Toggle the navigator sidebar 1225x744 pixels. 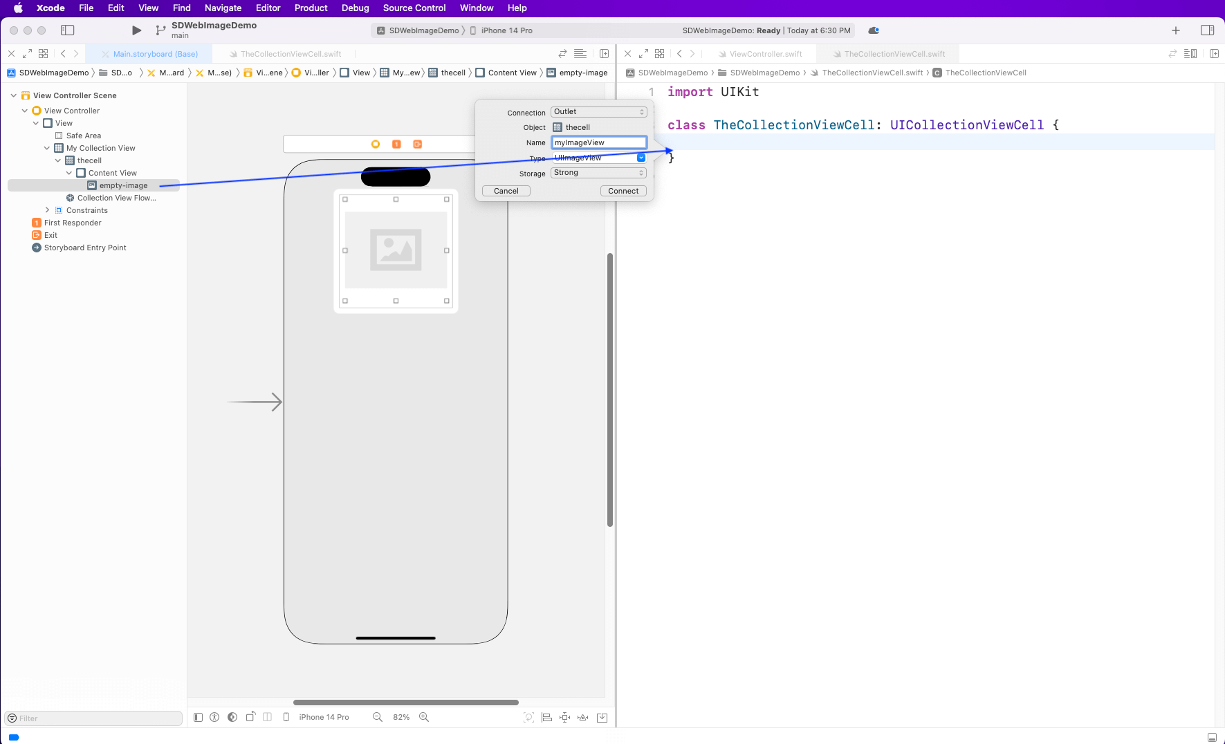[x=68, y=30]
